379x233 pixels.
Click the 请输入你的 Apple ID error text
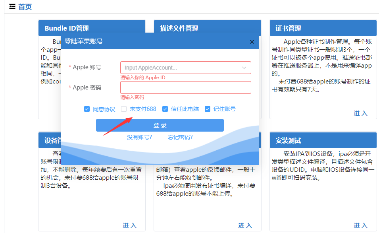coord(143,78)
